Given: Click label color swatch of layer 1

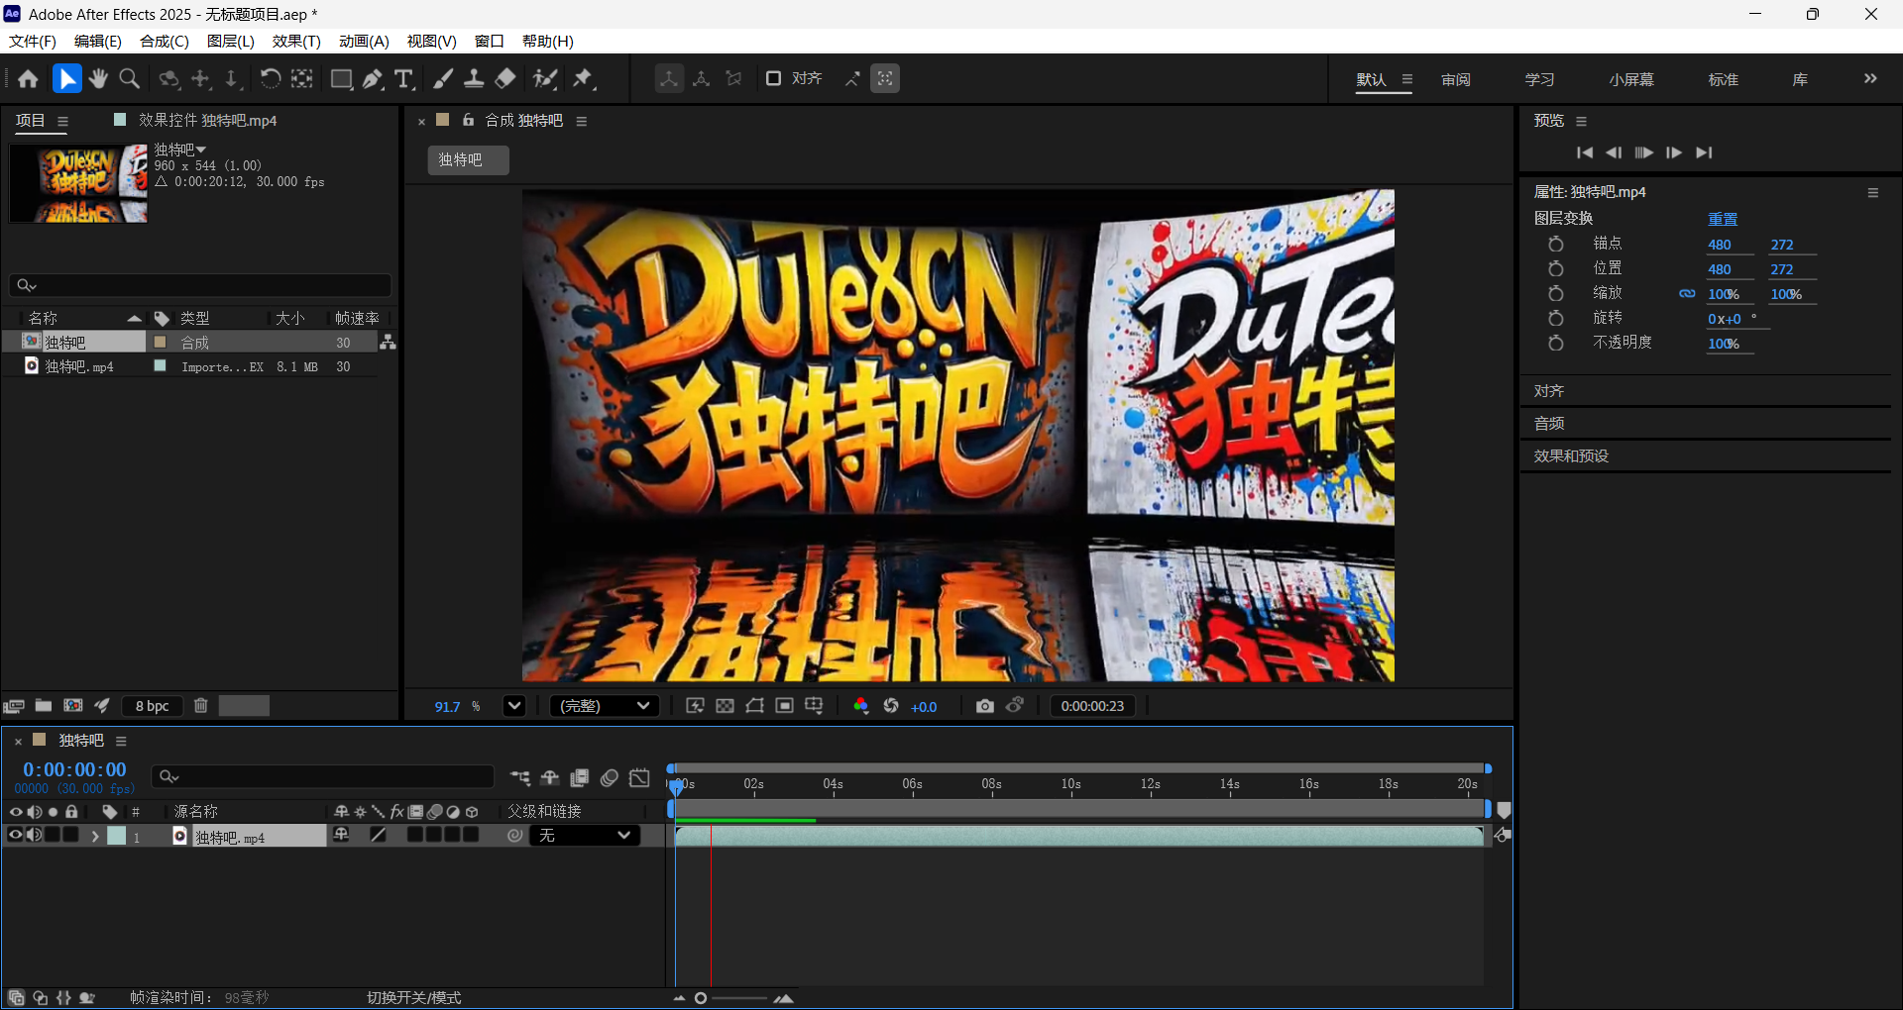Looking at the screenshot, I should tap(117, 837).
